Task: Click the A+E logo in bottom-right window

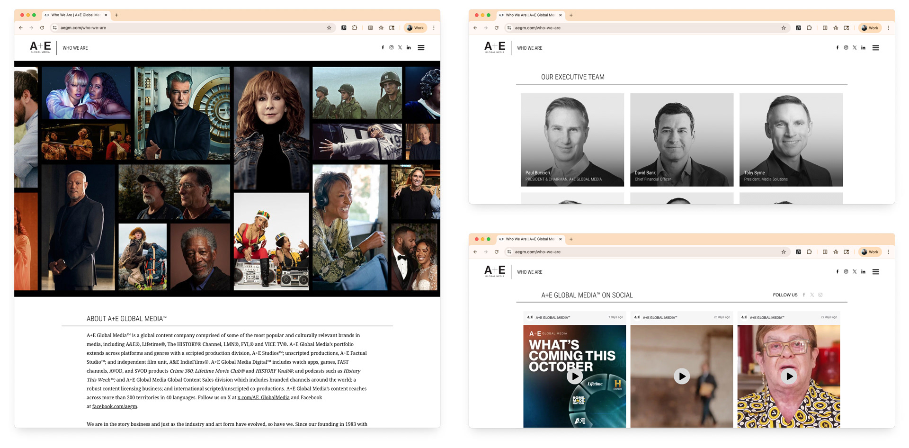Action: [x=495, y=271]
